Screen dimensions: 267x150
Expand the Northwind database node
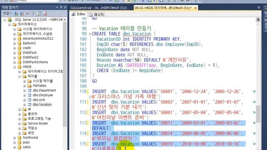15,138
